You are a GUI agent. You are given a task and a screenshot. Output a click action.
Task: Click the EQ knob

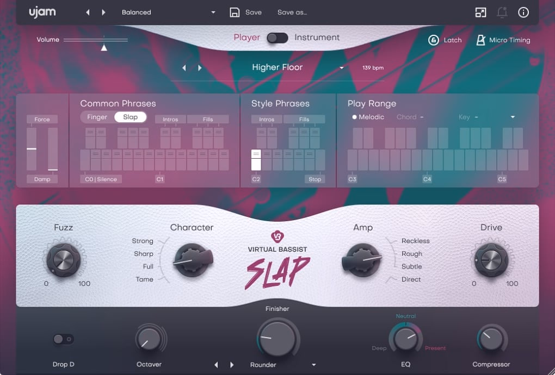pos(405,338)
